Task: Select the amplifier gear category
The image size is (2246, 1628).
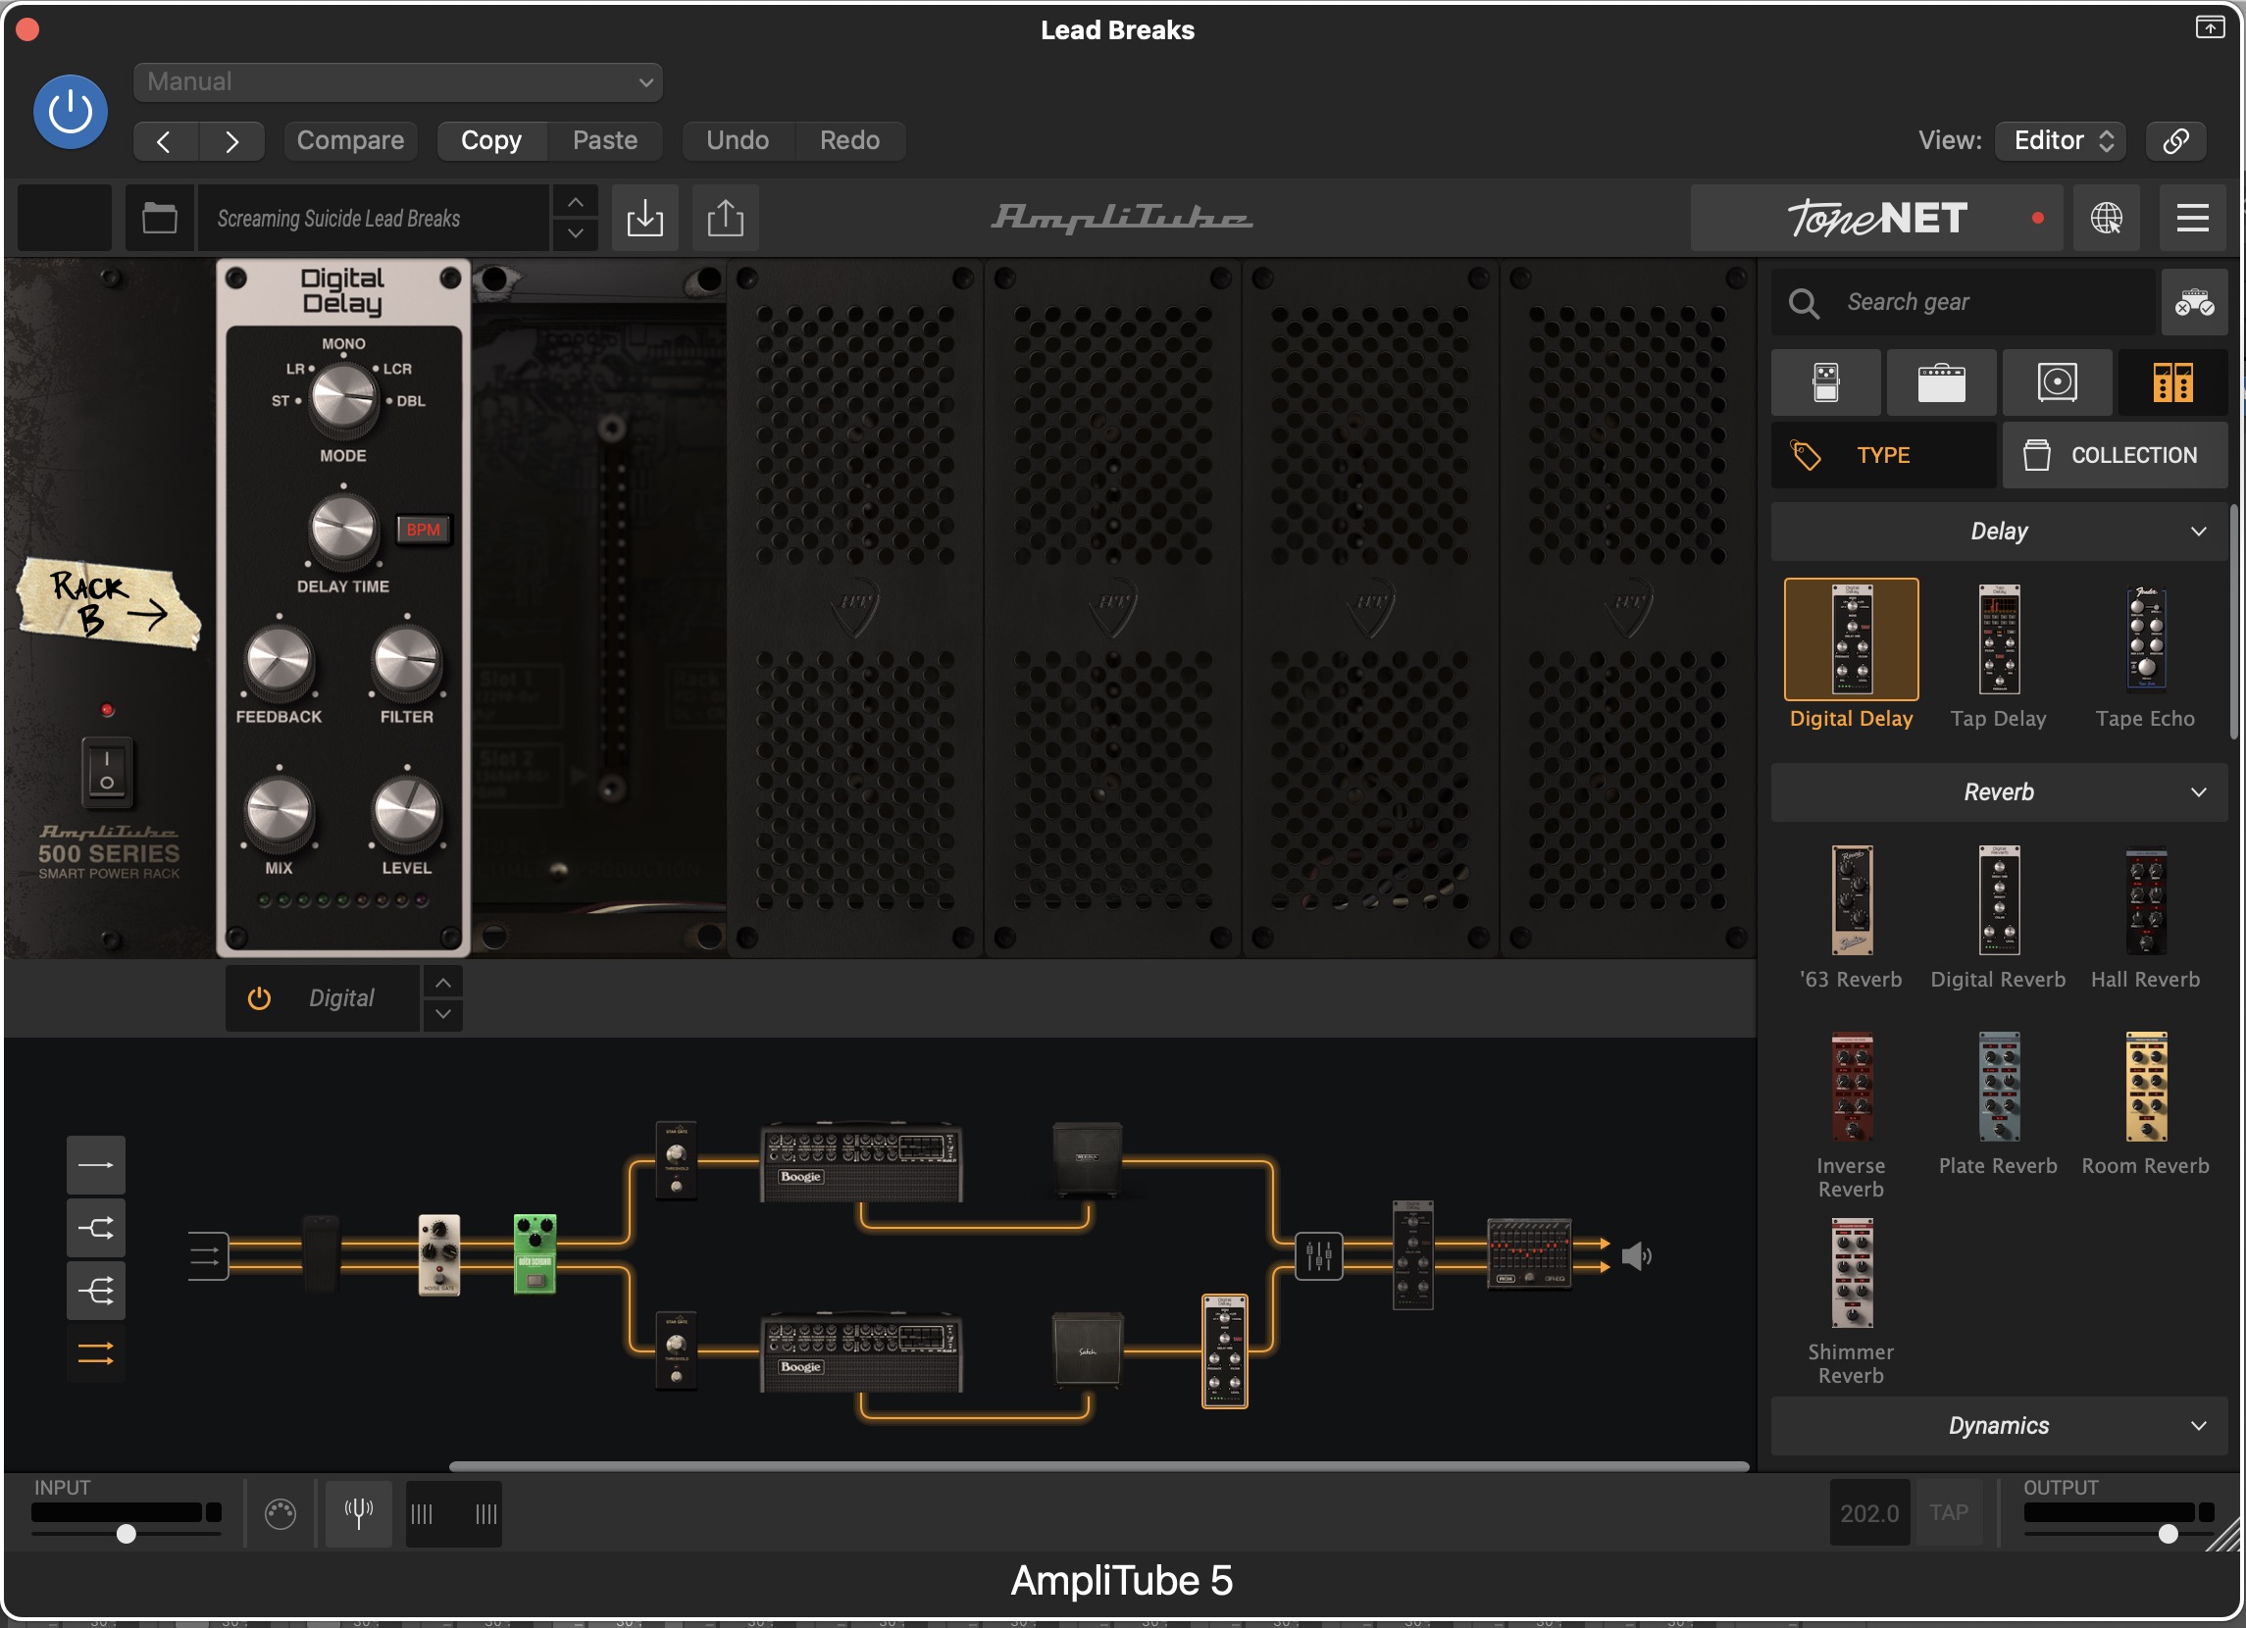Action: pyautogui.click(x=1941, y=382)
